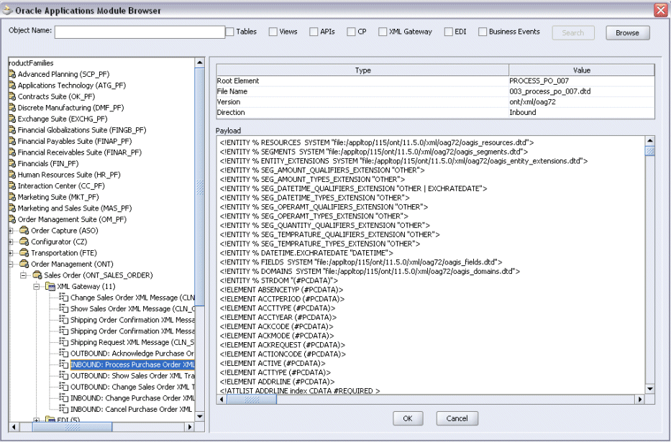Collapse the Order Management (ONT) node

coord(11,264)
